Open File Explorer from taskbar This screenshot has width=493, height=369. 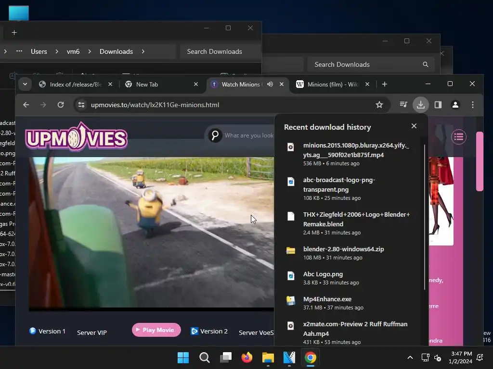pyautogui.click(x=268, y=357)
